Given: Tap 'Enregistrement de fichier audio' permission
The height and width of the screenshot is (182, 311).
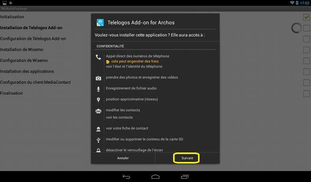Looking at the screenshot, I should tap(131, 88).
